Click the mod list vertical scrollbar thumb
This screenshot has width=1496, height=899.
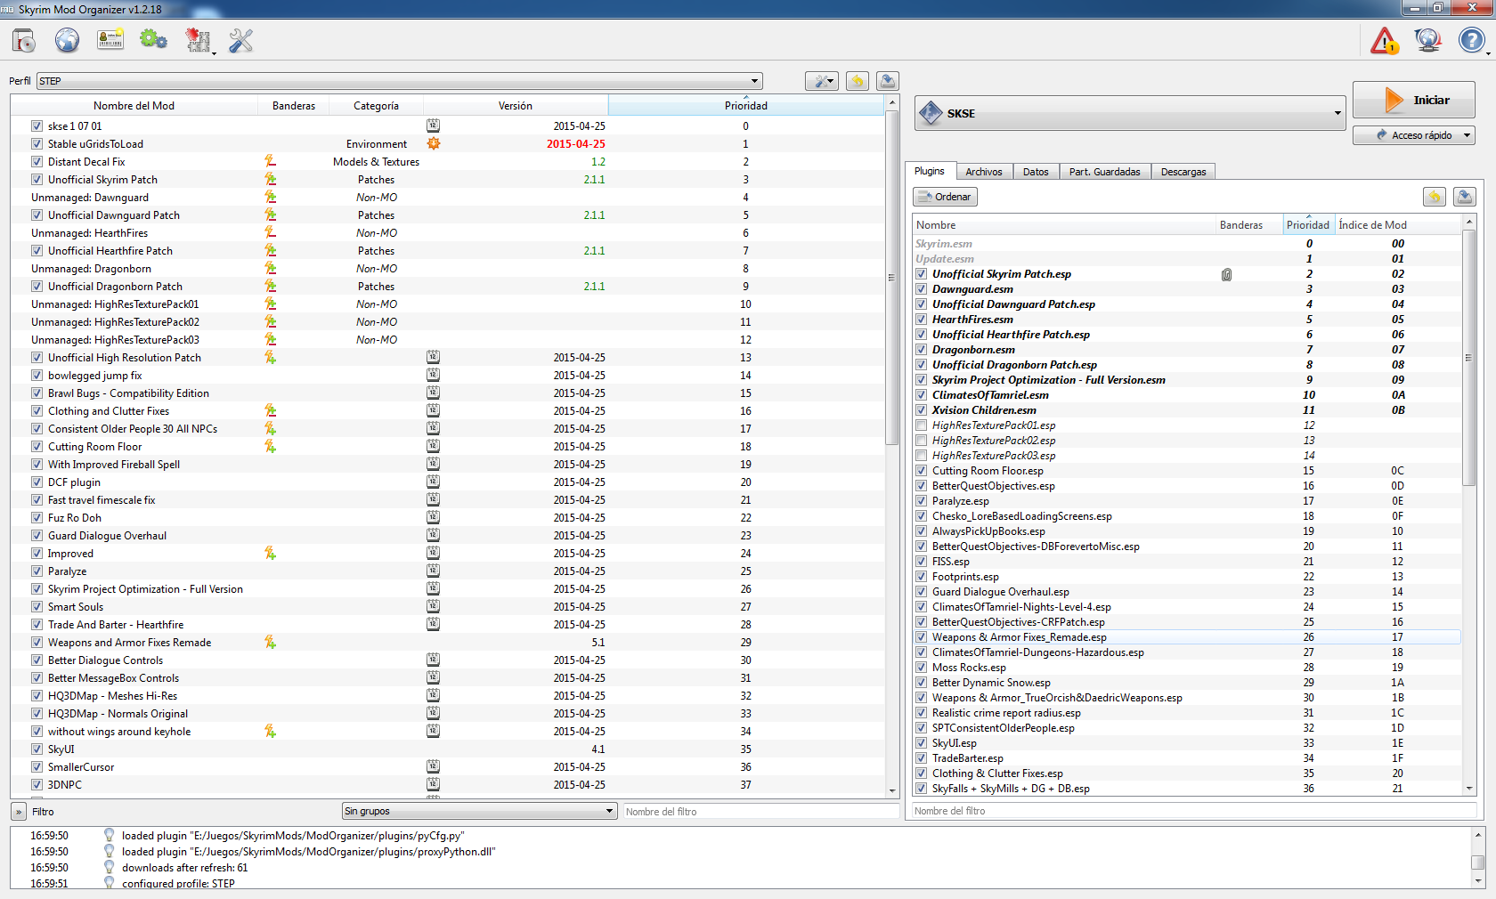[892, 278]
